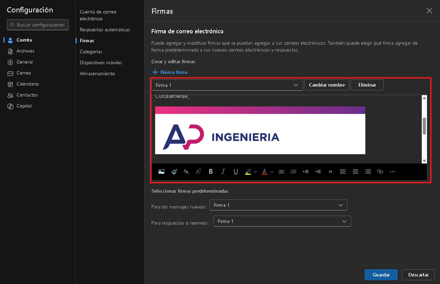
Task: Align text to the right
Action: (368, 172)
